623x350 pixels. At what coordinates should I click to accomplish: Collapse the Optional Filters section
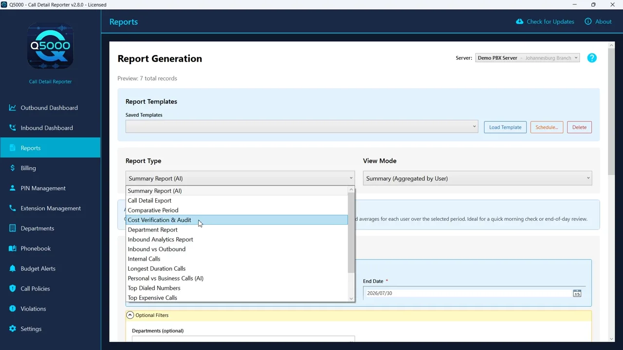coord(130,315)
